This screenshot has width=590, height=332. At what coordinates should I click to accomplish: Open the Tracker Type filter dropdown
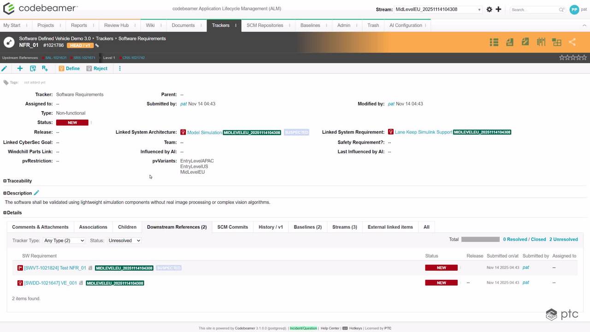[x=64, y=240]
